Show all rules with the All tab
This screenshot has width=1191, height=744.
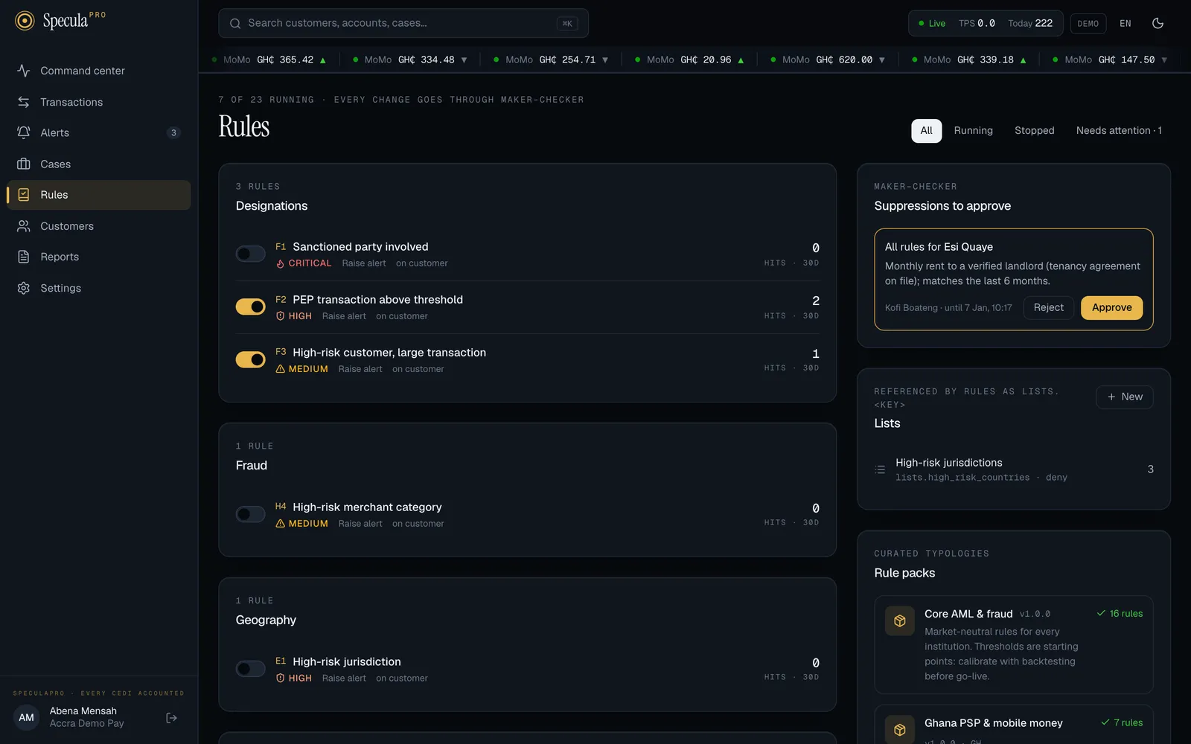click(x=926, y=130)
